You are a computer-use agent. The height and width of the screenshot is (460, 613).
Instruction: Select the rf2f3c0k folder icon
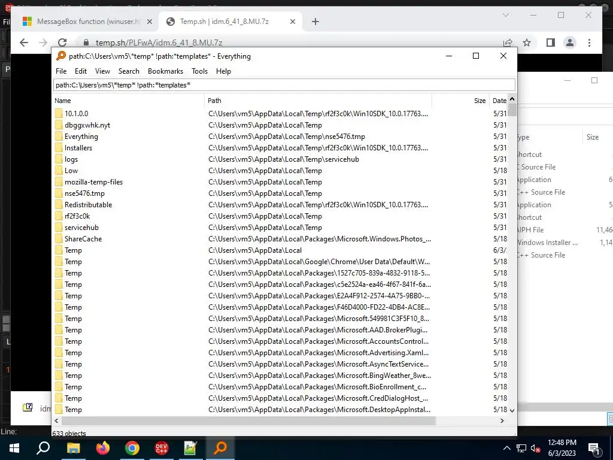pos(59,216)
